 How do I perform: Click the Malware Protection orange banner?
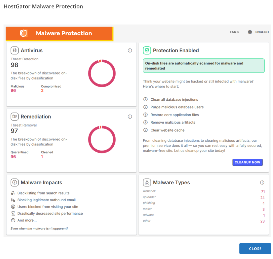60,33
